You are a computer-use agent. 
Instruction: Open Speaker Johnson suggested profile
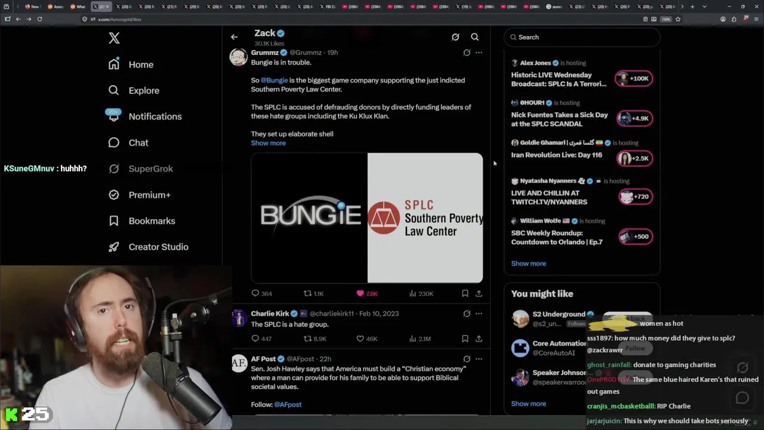[x=559, y=373]
